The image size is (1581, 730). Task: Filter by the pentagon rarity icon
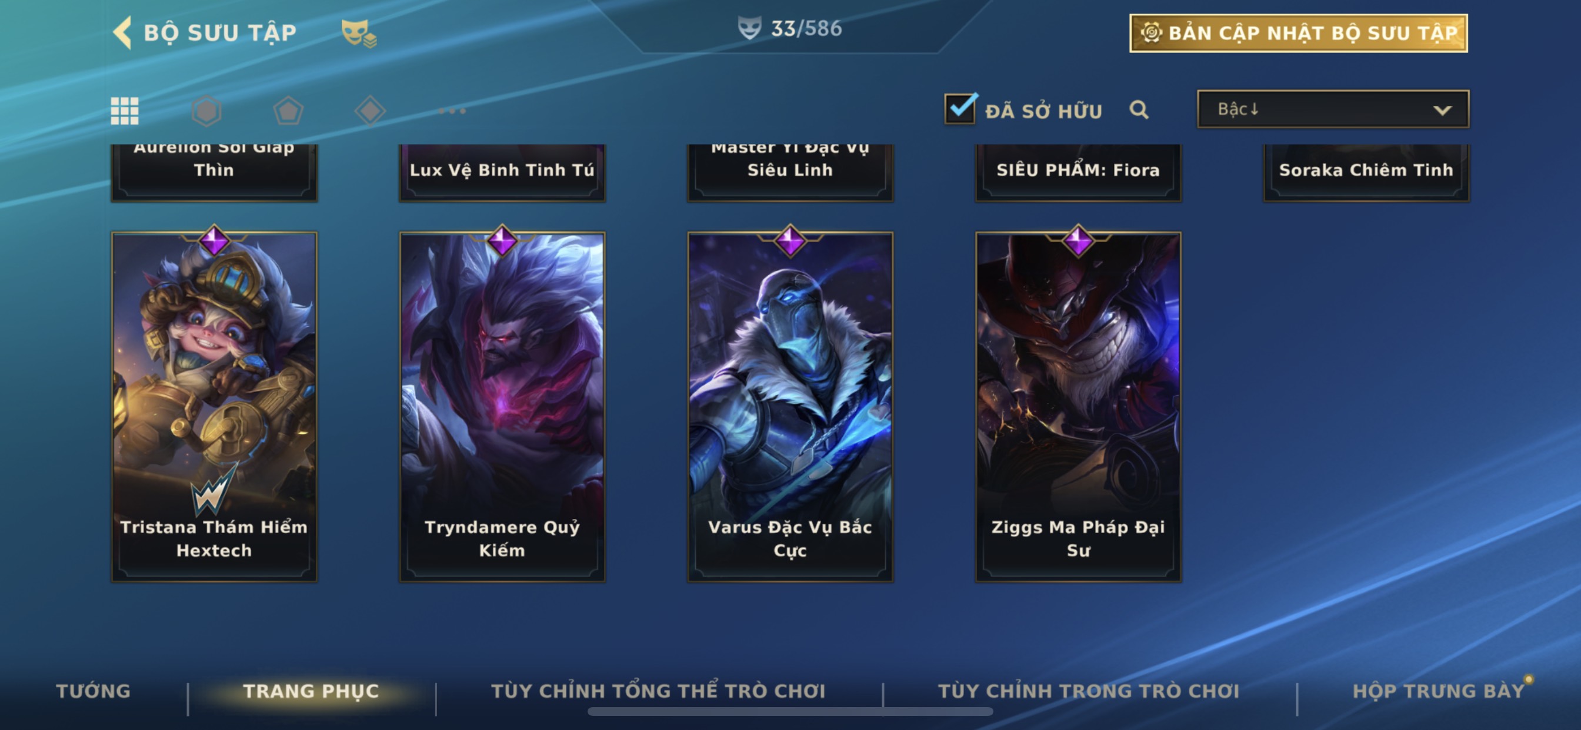tap(288, 111)
